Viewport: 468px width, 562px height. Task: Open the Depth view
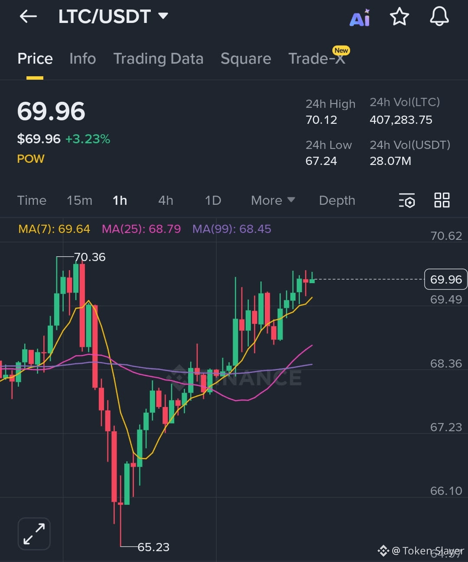pos(337,200)
